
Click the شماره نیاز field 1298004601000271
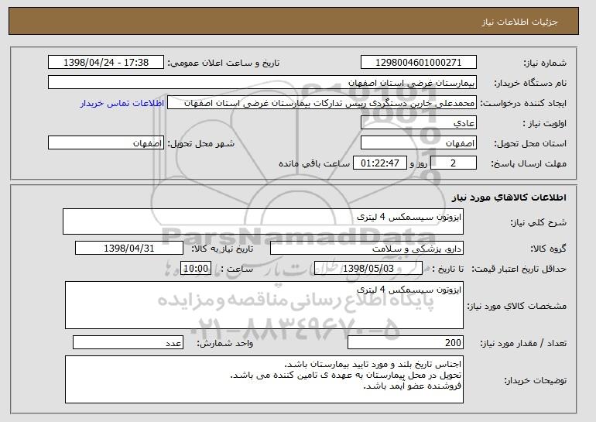419,63
